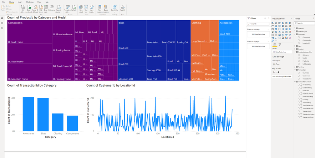Select the Home ribbon tab
The height and width of the screenshot is (158, 315).
12,2
